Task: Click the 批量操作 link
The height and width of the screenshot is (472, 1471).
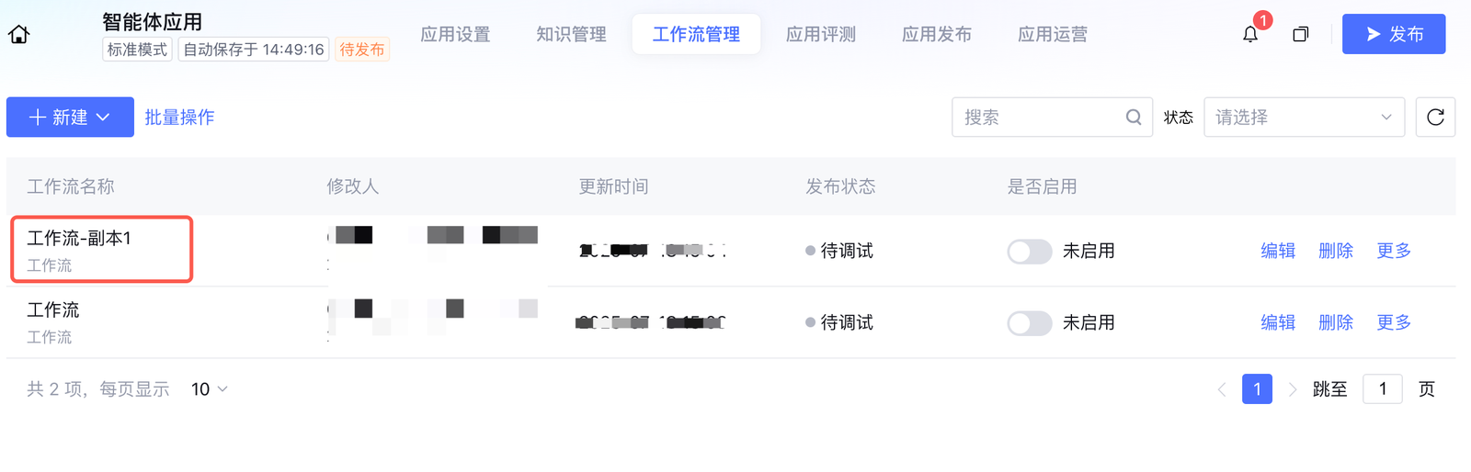Action: click(x=179, y=118)
